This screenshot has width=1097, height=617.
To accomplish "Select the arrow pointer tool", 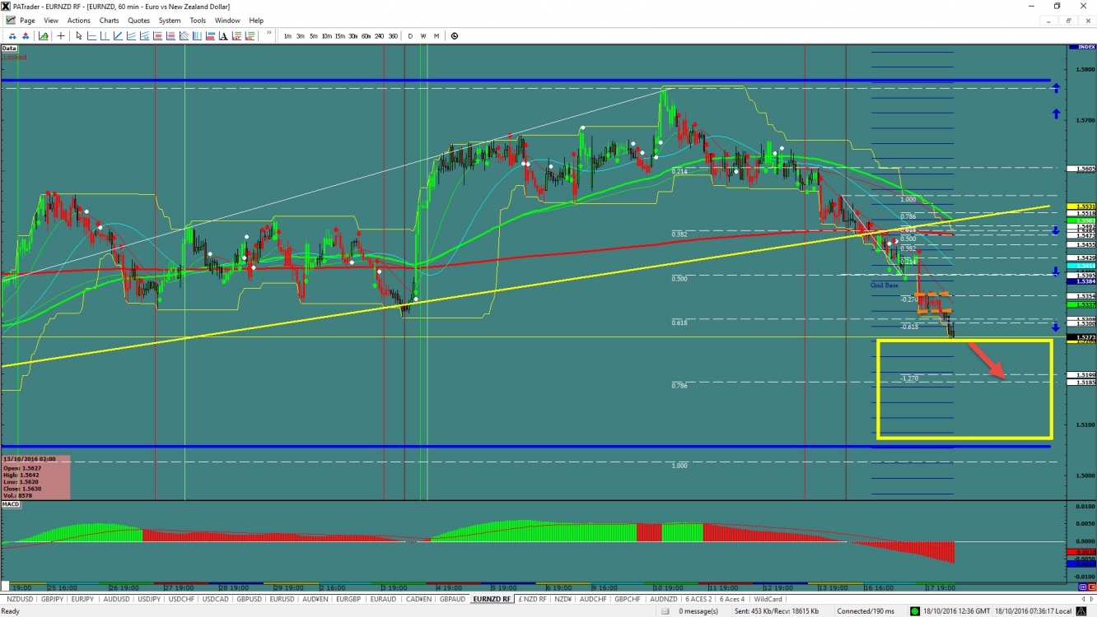I will click(x=79, y=36).
